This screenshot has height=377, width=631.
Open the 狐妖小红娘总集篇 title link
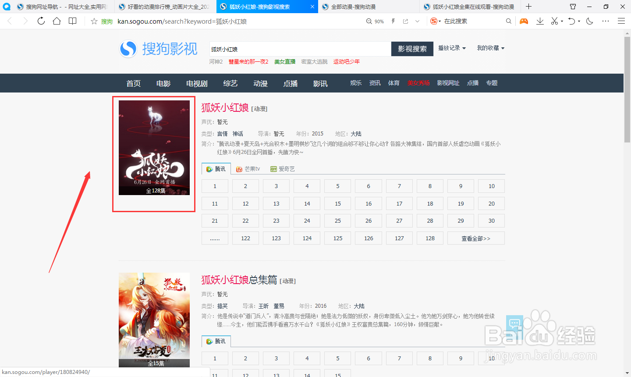(239, 280)
